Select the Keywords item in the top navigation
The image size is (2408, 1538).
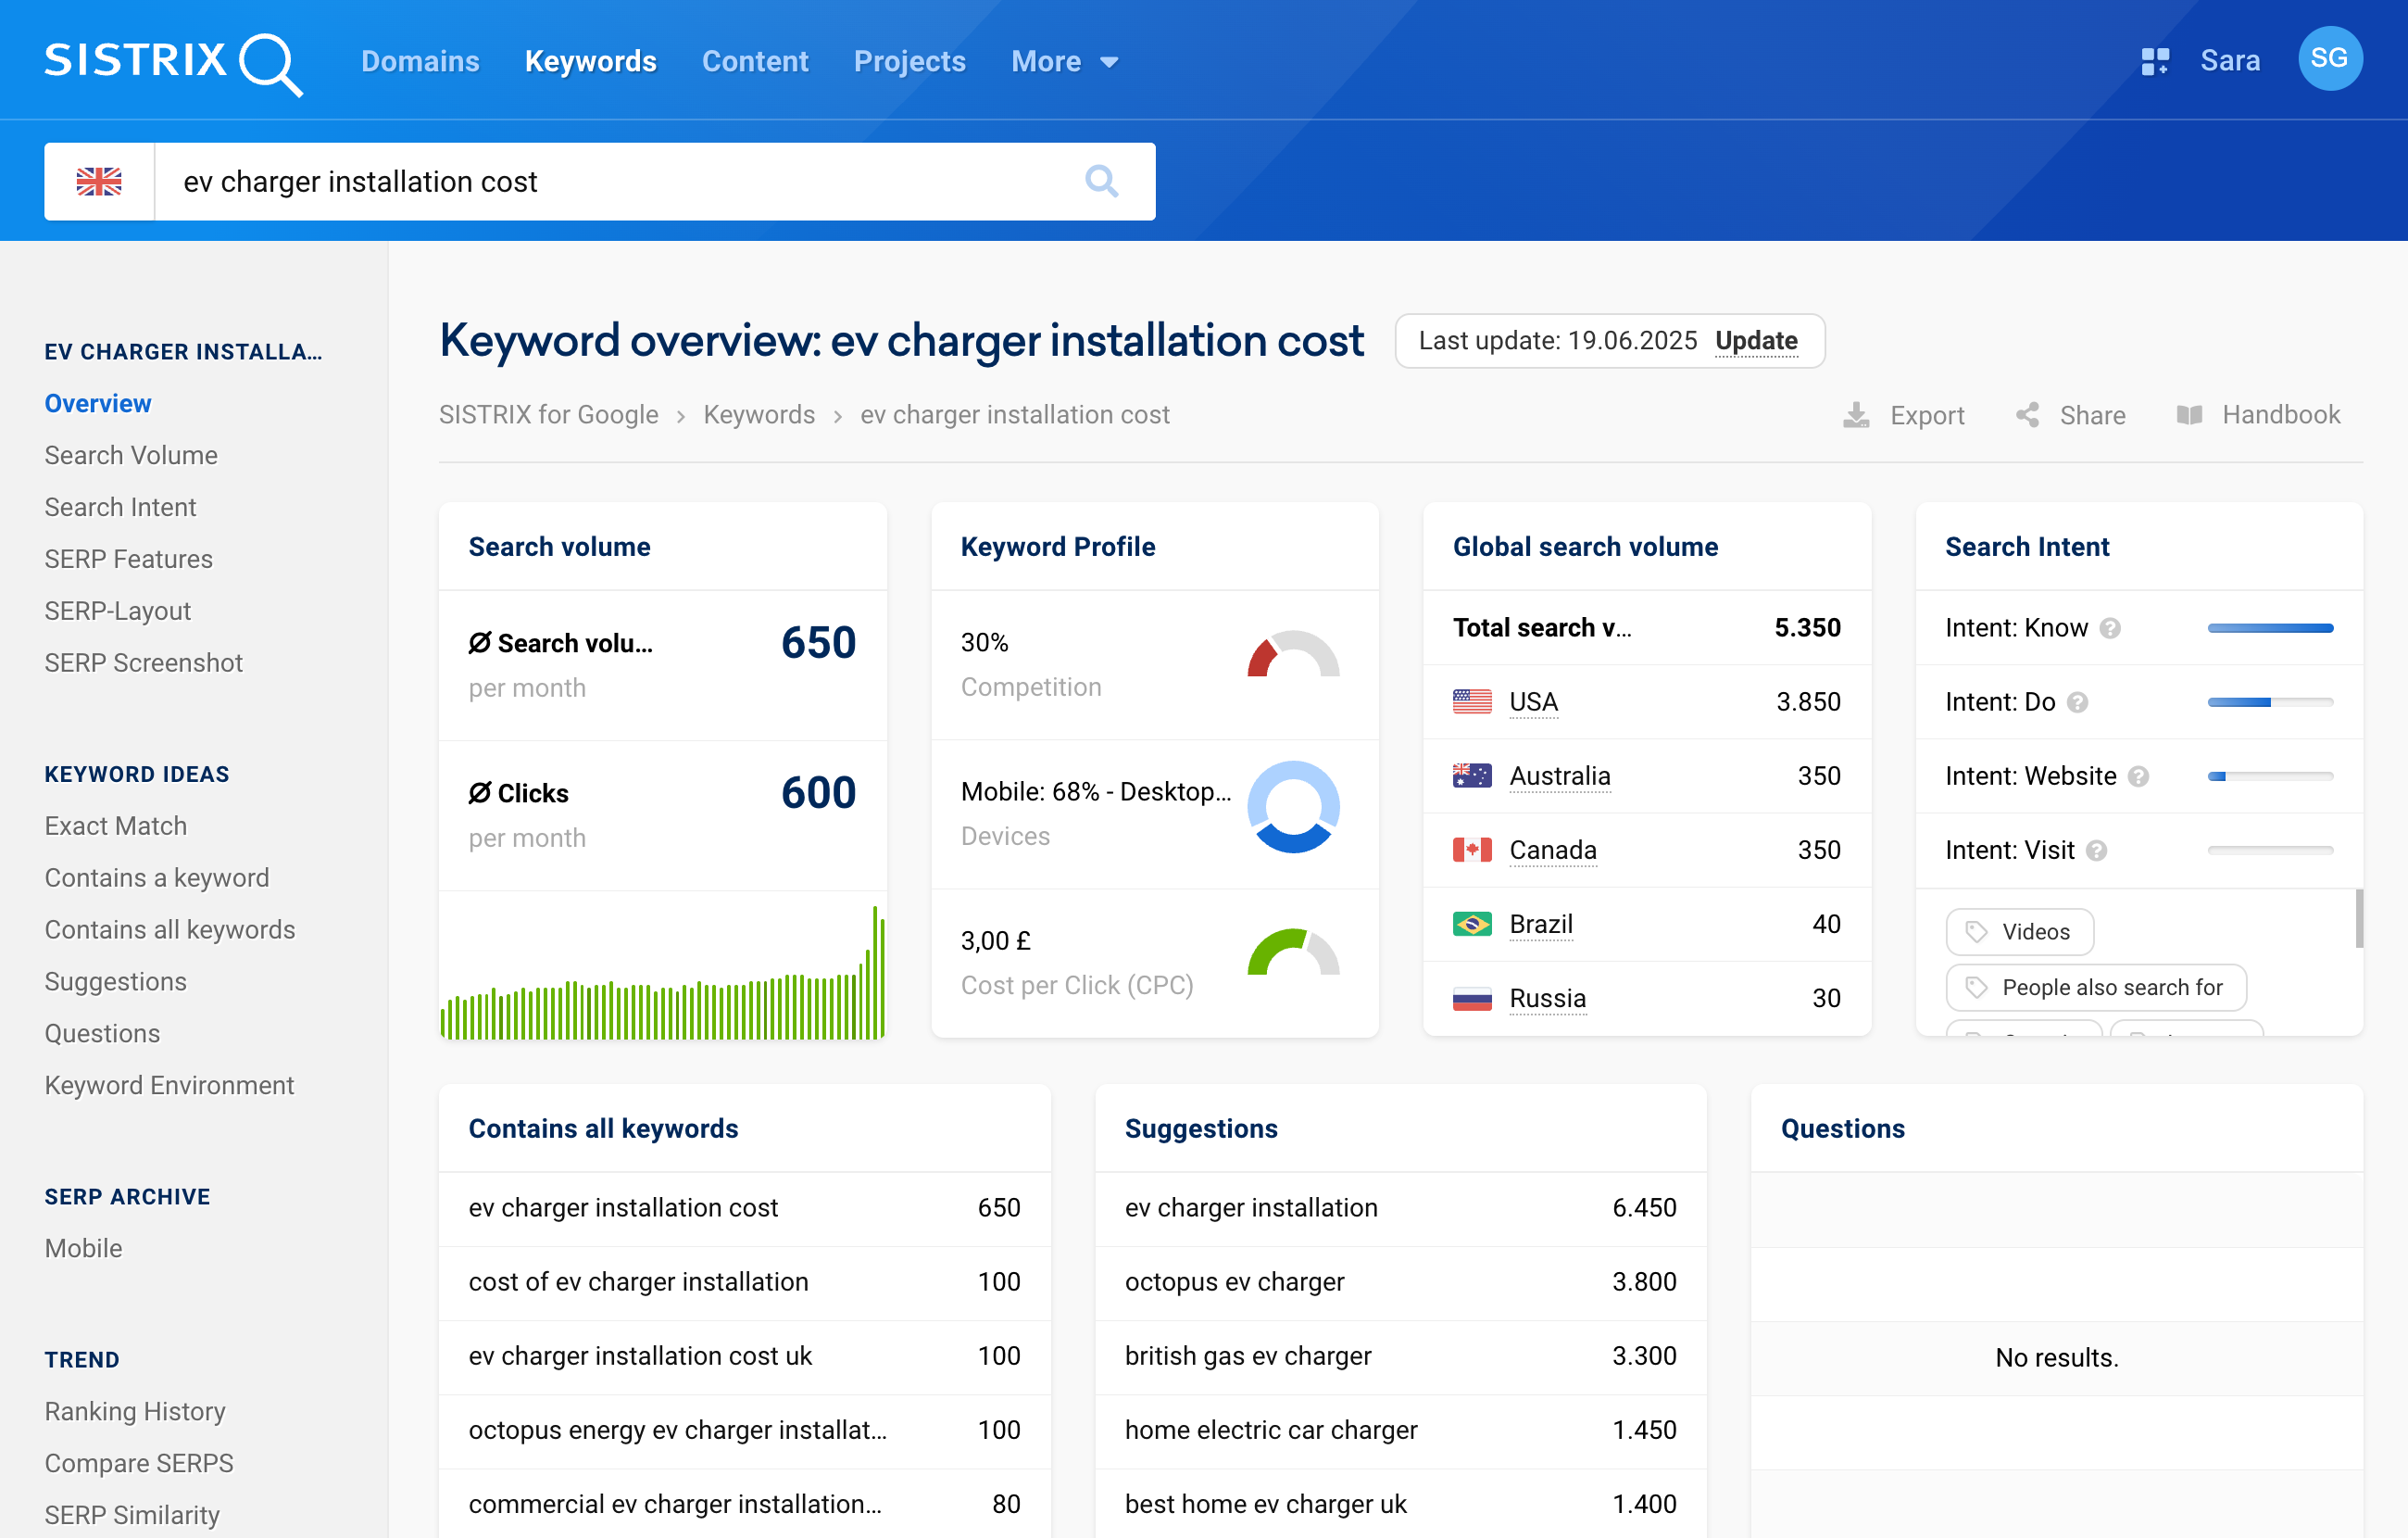(x=590, y=61)
